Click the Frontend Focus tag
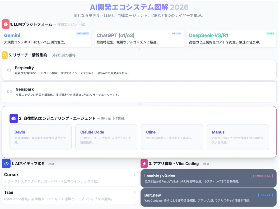Viewport: 280px width, 209px height. [x=262, y=176]
